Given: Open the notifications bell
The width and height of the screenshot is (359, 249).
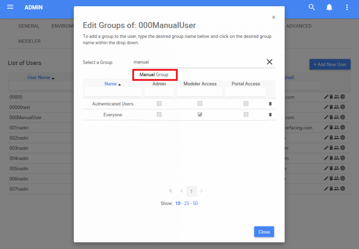Looking at the screenshot, I should 329,7.
